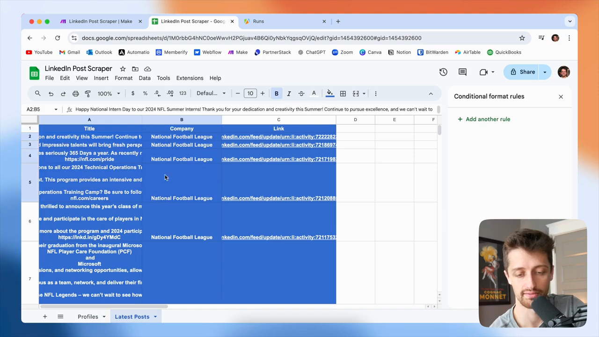The width and height of the screenshot is (599, 337).
Task: Redo the last action
Action: click(63, 94)
